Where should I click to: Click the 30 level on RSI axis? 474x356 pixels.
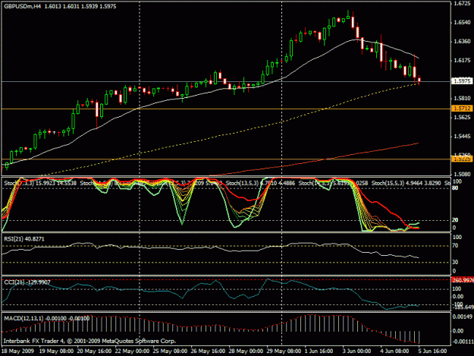click(x=455, y=262)
